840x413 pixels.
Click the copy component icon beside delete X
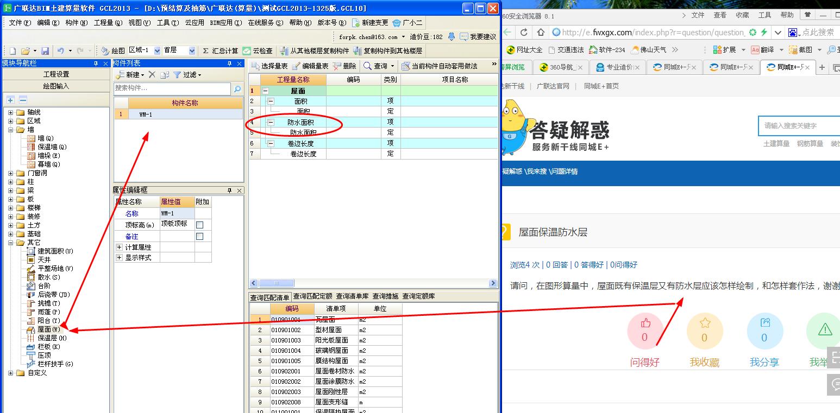165,74
